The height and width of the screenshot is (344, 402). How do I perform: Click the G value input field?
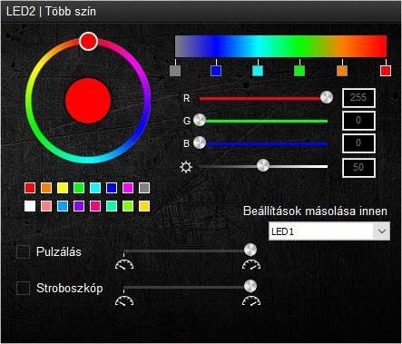[358, 121]
